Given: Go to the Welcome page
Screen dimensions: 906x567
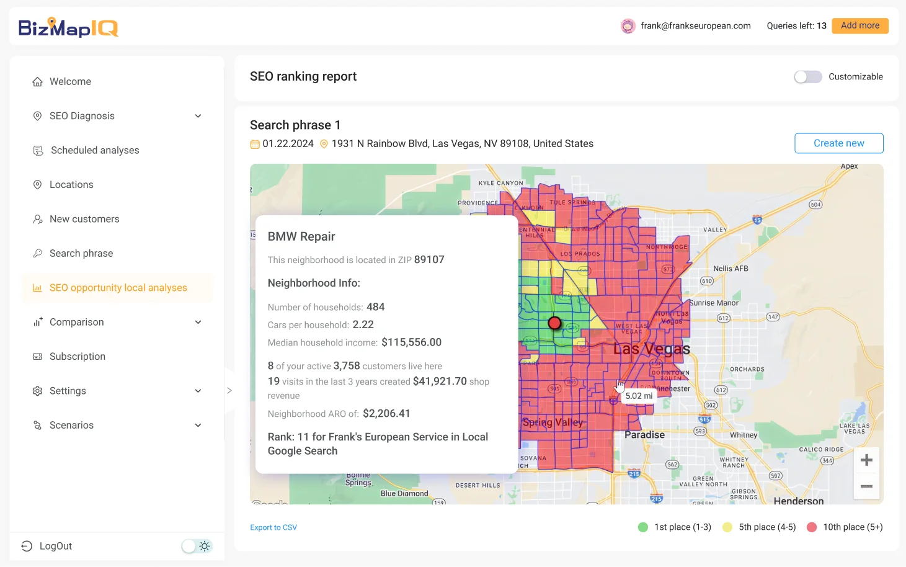Looking at the screenshot, I should (x=69, y=81).
